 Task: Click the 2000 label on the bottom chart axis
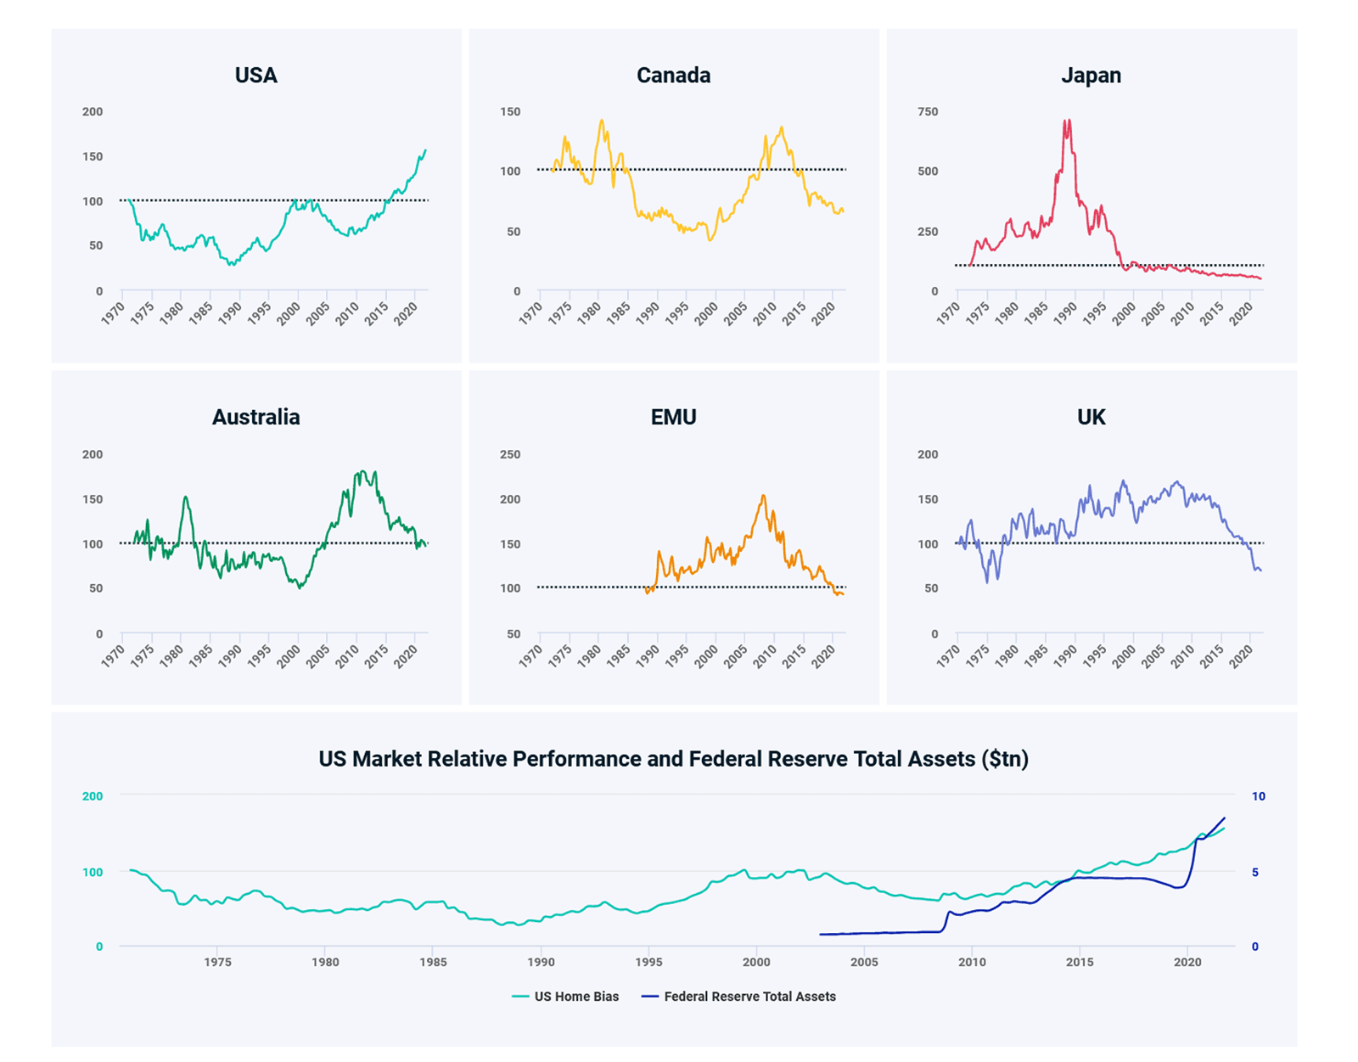(x=756, y=962)
